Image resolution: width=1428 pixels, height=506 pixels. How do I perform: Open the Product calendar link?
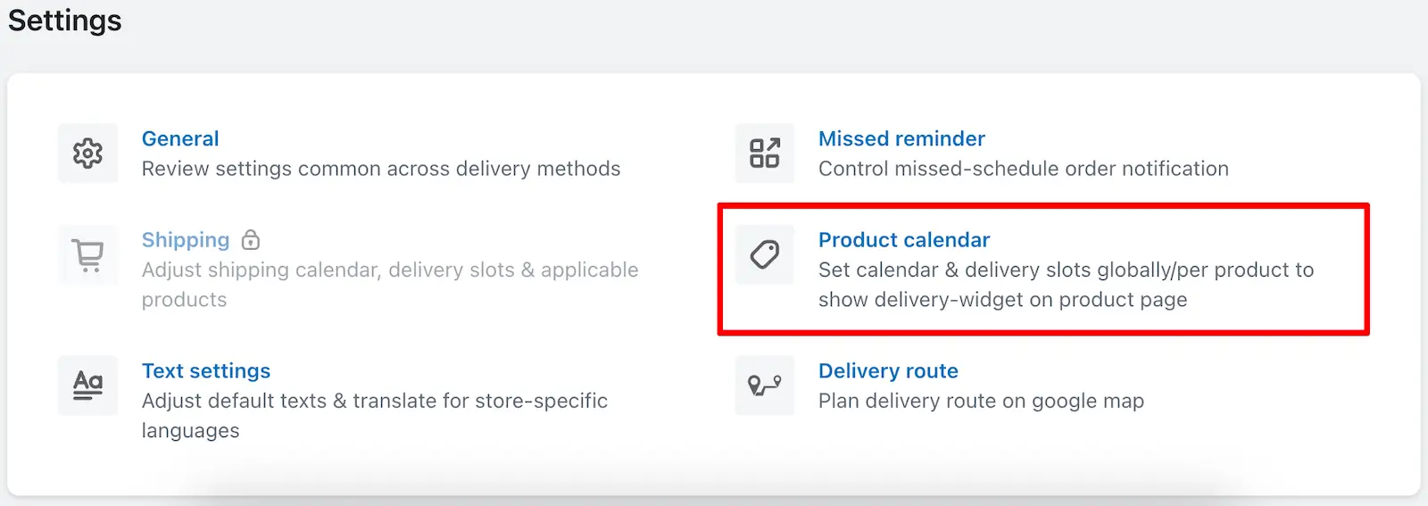tap(904, 240)
